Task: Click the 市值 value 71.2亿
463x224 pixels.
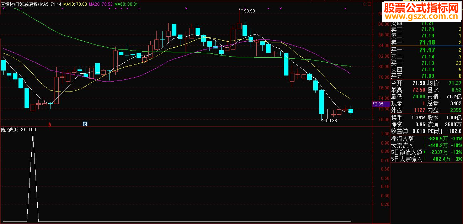Action: tap(454, 97)
